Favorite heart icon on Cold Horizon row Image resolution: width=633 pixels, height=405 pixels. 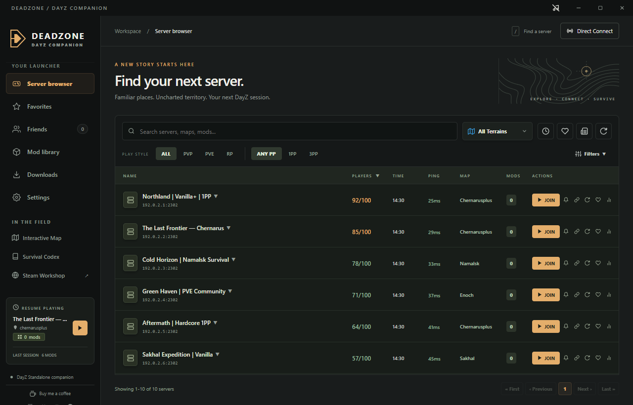click(x=598, y=263)
